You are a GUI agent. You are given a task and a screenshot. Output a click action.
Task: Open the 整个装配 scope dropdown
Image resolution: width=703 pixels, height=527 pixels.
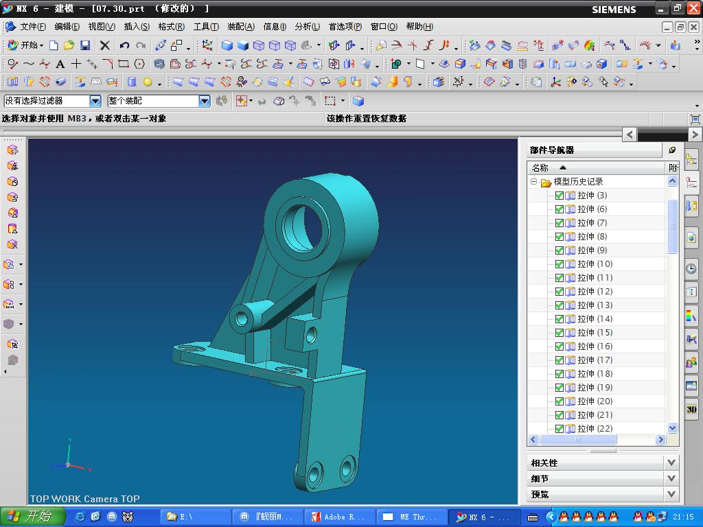[204, 101]
